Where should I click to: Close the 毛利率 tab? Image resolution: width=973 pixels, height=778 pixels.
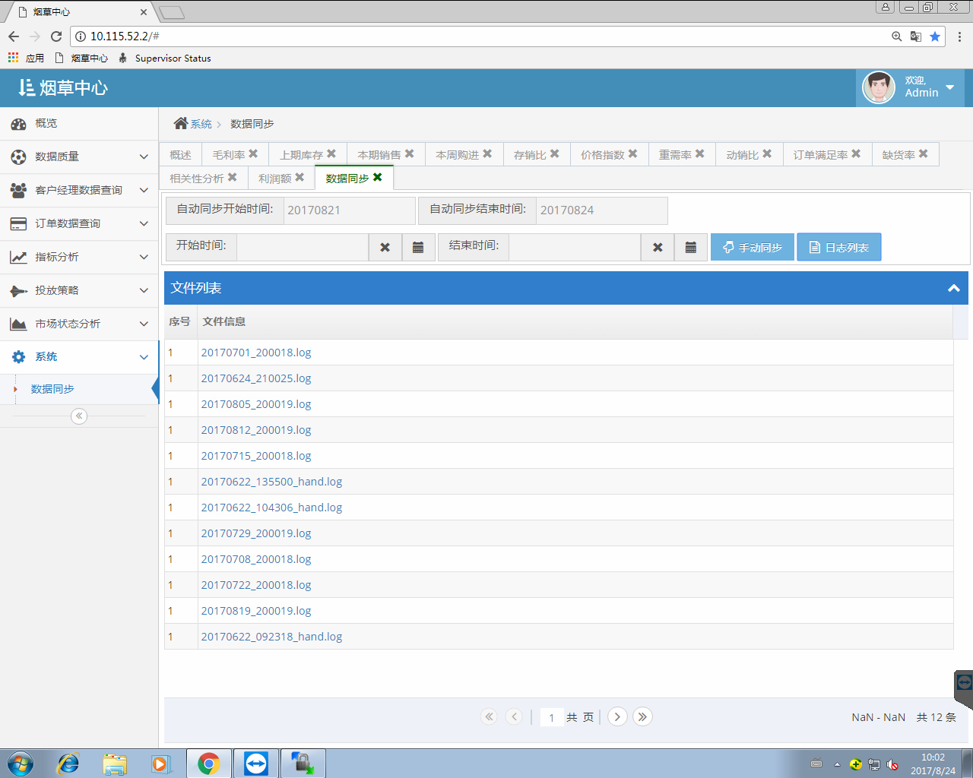pos(253,153)
